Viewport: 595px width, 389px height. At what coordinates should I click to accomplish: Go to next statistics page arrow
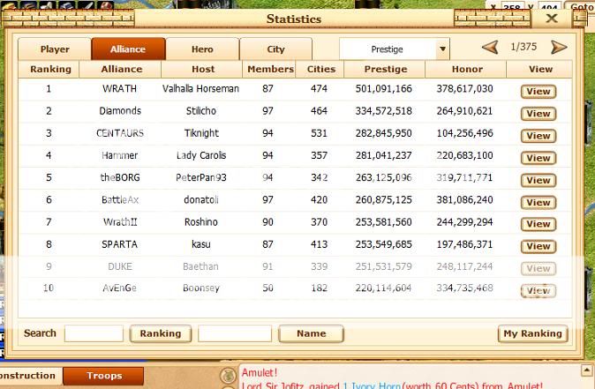coord(559,48)
